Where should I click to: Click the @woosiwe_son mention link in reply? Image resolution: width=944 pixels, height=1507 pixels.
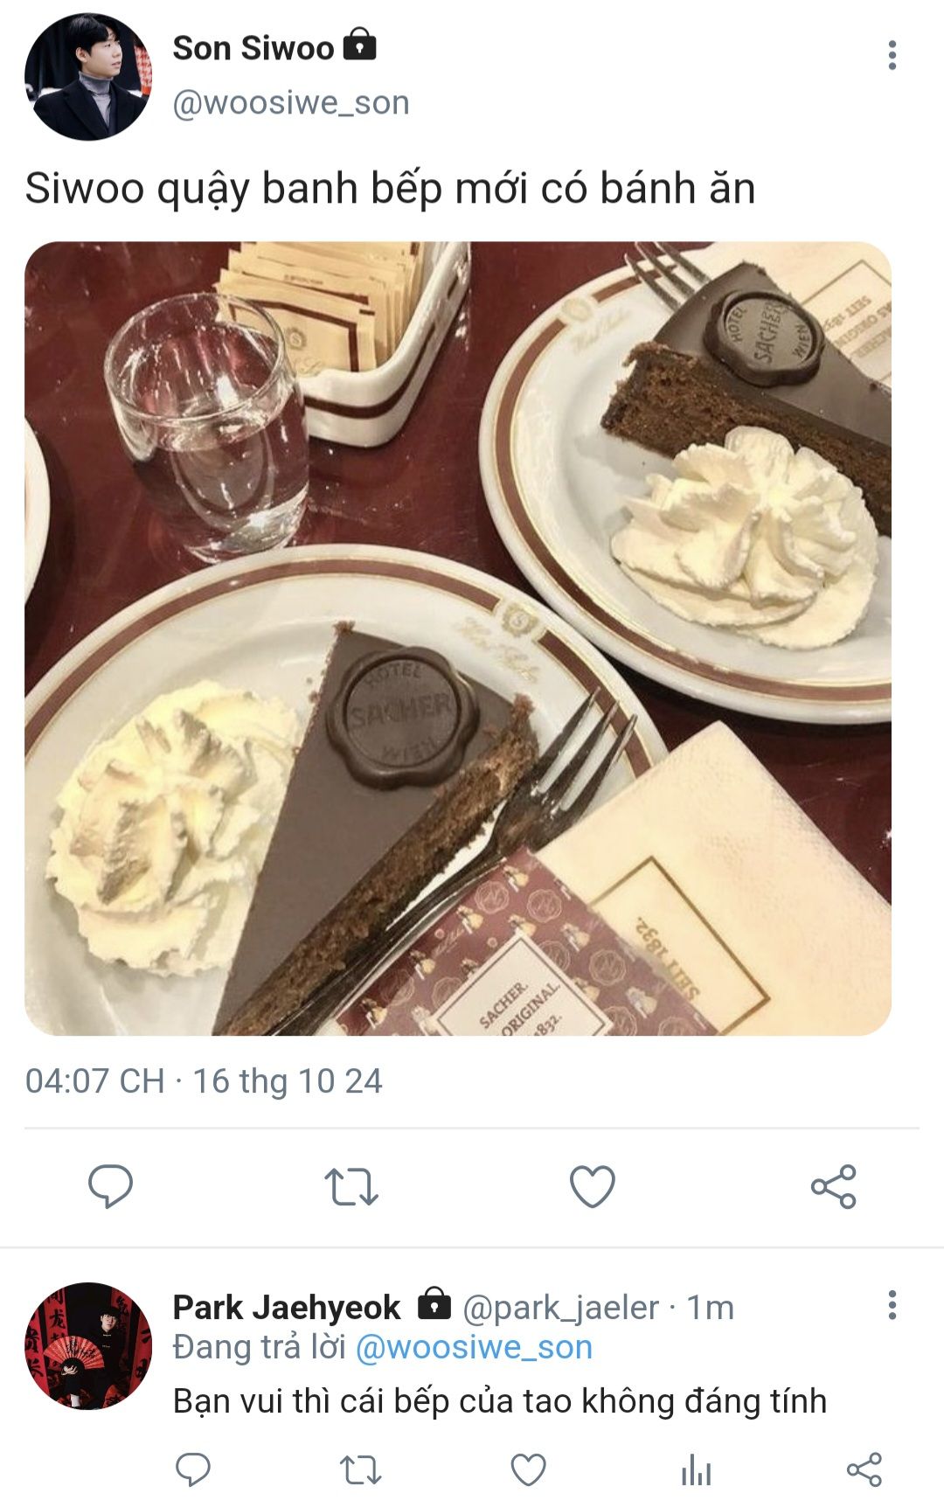[x=474, y=1347]
